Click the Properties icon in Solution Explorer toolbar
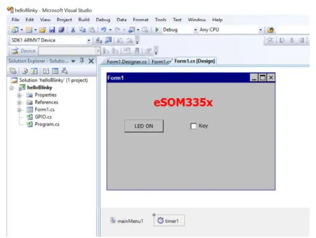The height and width of the screenshot is (238, 316). click(x=13, y=71)
